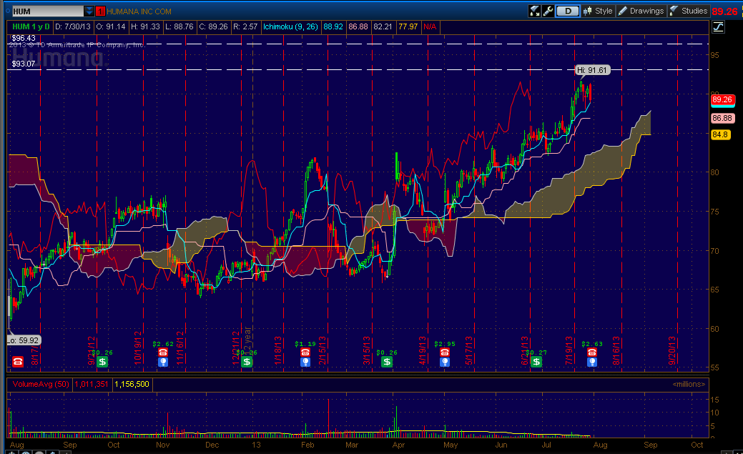The height and width of the screenshot is (454, 743).
Task: Click the 3/15/13 expiration marker label
Action: [367, 350]
